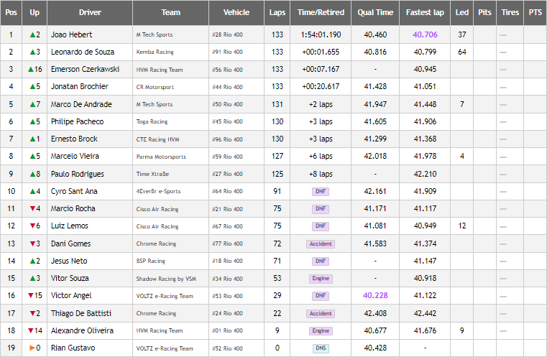Click the green up arrow for Joao Hebert

32,34
